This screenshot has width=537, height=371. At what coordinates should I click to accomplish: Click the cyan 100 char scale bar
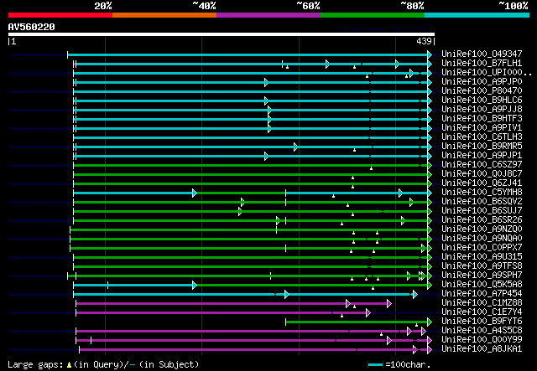point(375,365)
